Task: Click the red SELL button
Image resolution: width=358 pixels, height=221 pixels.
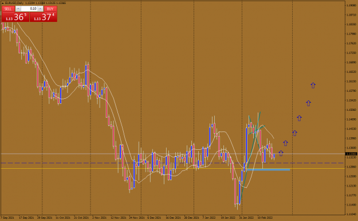Action: pos(8,9)
